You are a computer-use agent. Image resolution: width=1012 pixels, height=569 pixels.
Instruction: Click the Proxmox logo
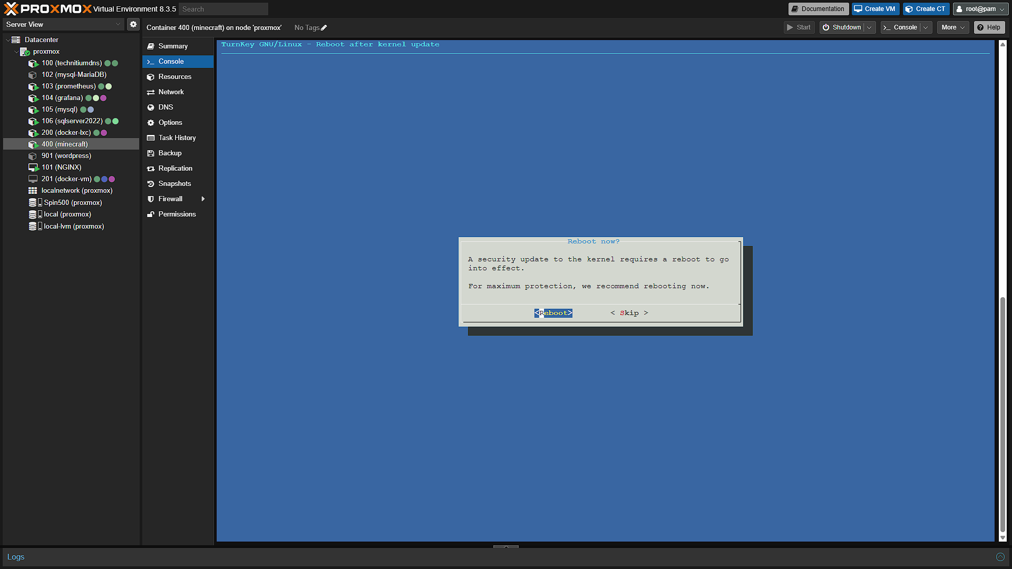point(47,8)
